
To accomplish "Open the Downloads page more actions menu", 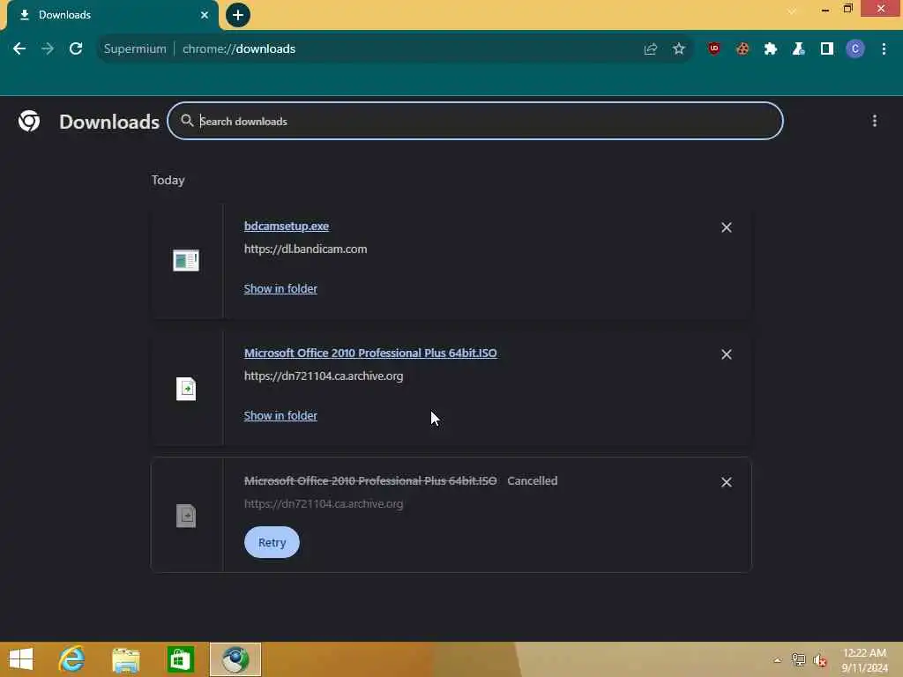I will point(875,121).
